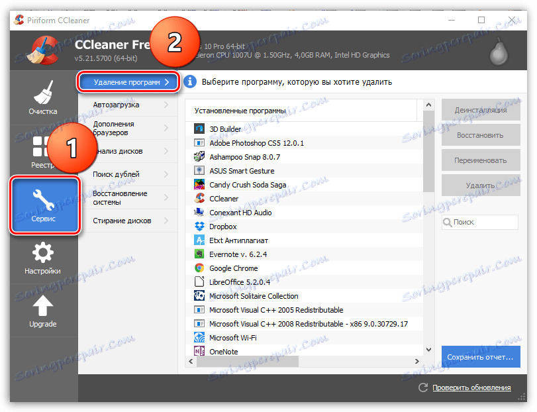537x412 pixels.
Task: Click the 3D Builder program icon
Action: click(x=199, y=129)
